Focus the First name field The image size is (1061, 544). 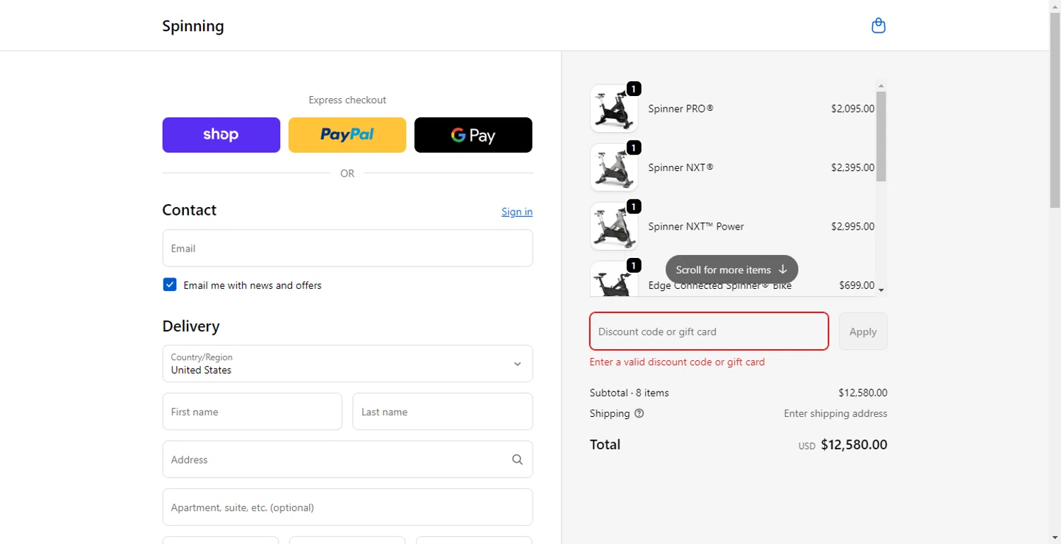pyautogui.click(x=252, y=411)
